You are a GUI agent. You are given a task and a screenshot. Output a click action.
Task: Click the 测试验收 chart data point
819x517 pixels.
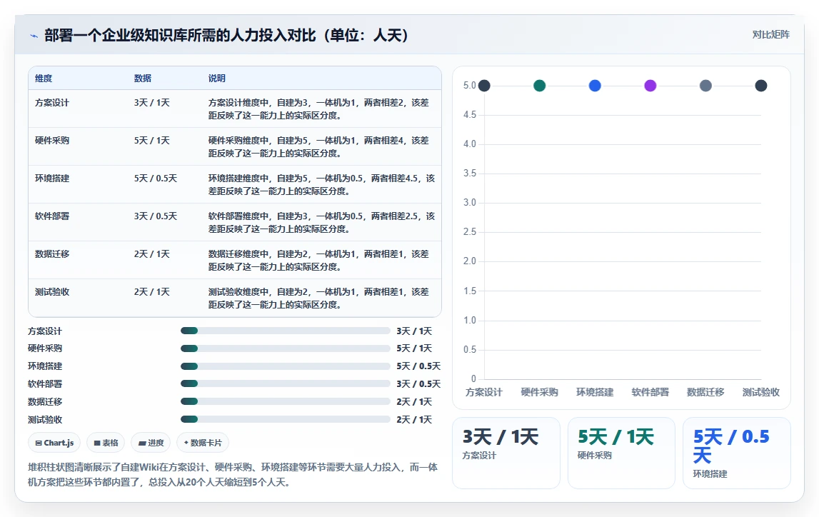[x=761, y=86]
